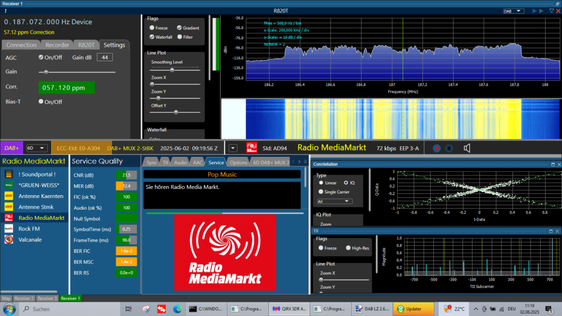
Task: Open the DAB mode dropdown
Action: [x=513, y=11]
